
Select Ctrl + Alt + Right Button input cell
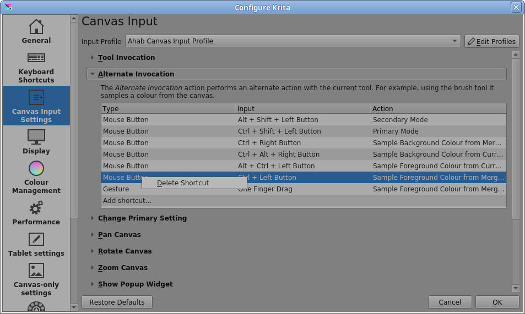pyautogui.click(x=304, y=155)
